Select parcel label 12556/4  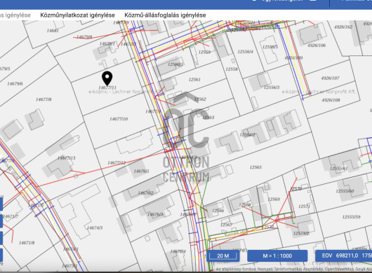tap(245, 52)
